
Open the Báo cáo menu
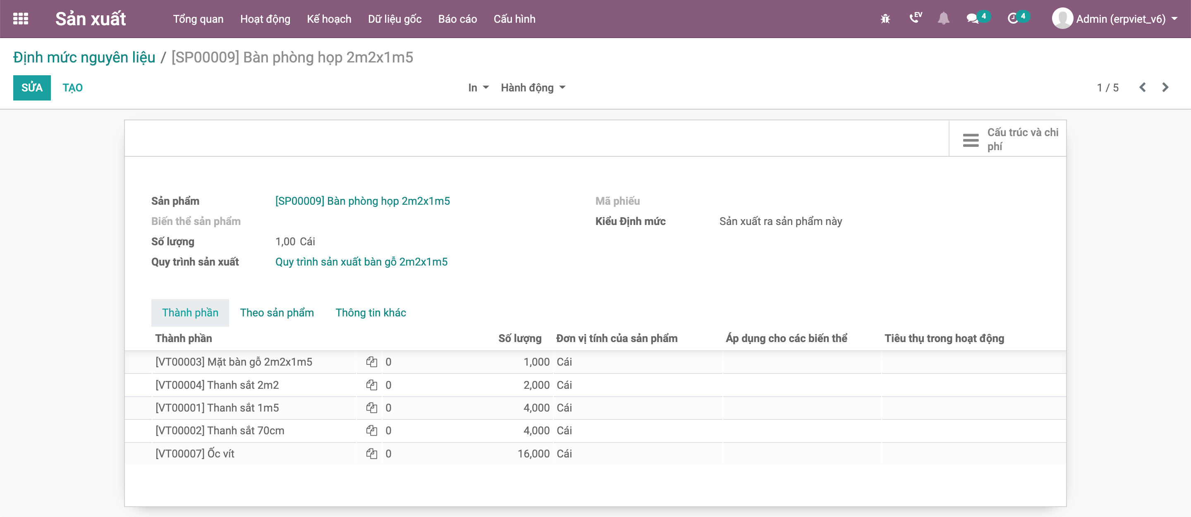click(x=457, y=19)
